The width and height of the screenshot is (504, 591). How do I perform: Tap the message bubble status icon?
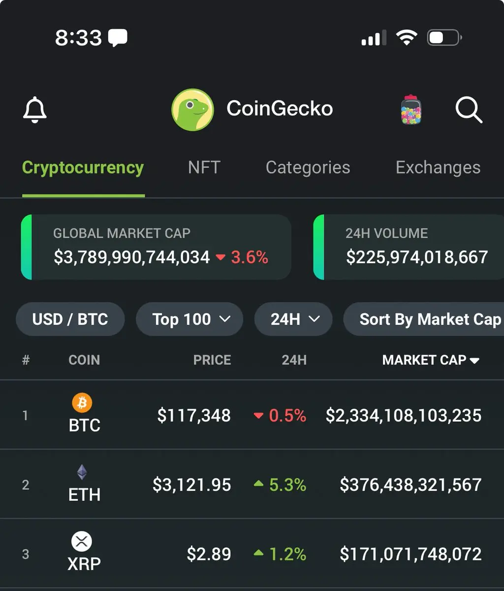pos(118,38)
